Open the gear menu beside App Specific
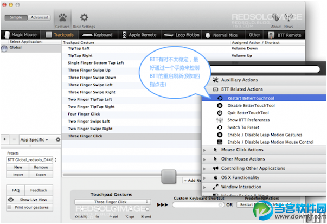 58,139
